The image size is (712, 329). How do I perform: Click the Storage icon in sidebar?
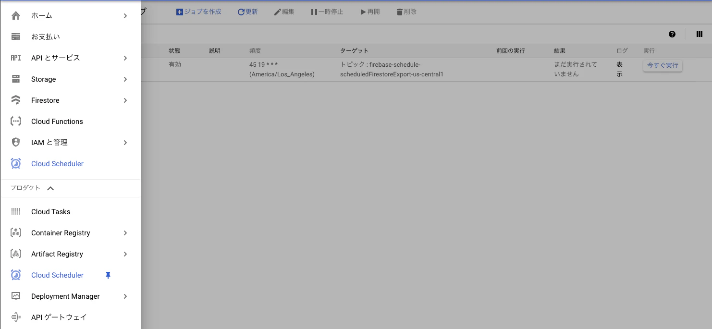coord(16,79)
